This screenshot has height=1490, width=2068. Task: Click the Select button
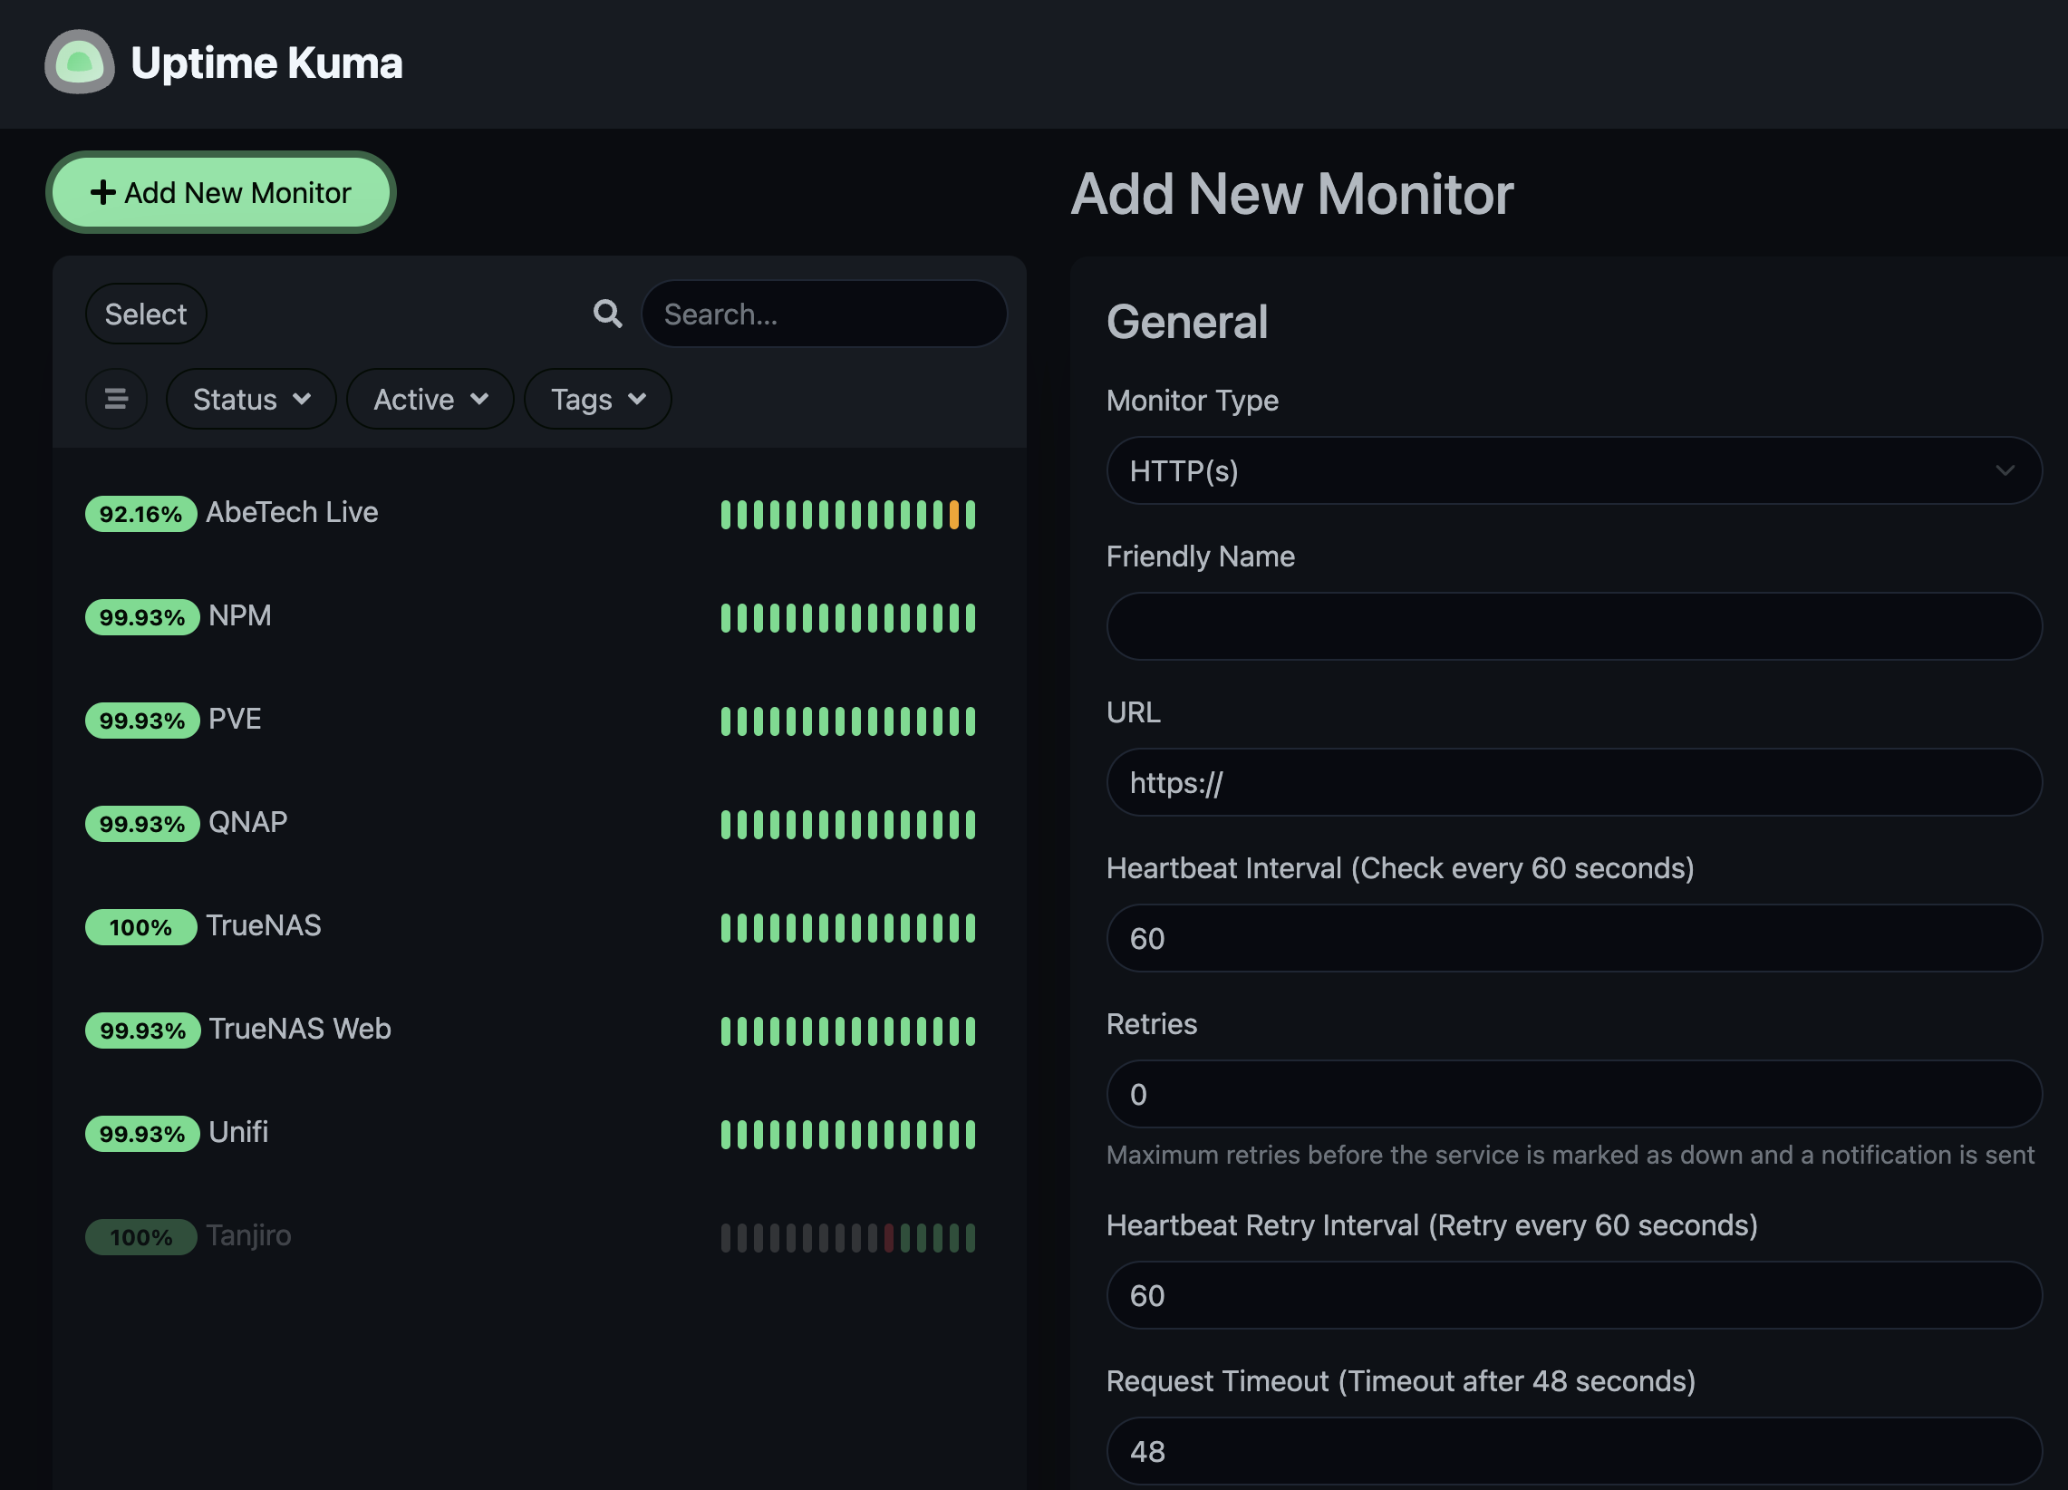[x=146, y=314]
